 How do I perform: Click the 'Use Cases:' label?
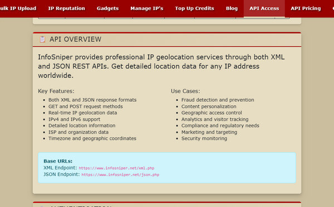(x=185, y=91)
